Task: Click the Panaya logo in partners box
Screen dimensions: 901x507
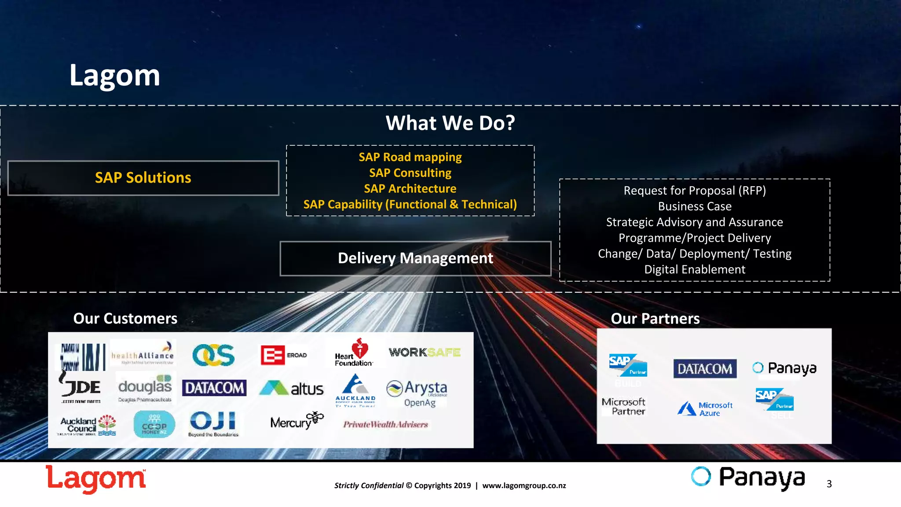Action: tap(784, 368)
